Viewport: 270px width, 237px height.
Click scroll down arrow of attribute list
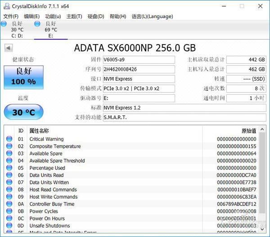pyautogui.click(x=262, y=229)
